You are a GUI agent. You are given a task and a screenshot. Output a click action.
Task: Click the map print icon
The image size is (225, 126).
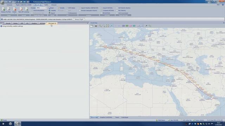pos(96,26)
